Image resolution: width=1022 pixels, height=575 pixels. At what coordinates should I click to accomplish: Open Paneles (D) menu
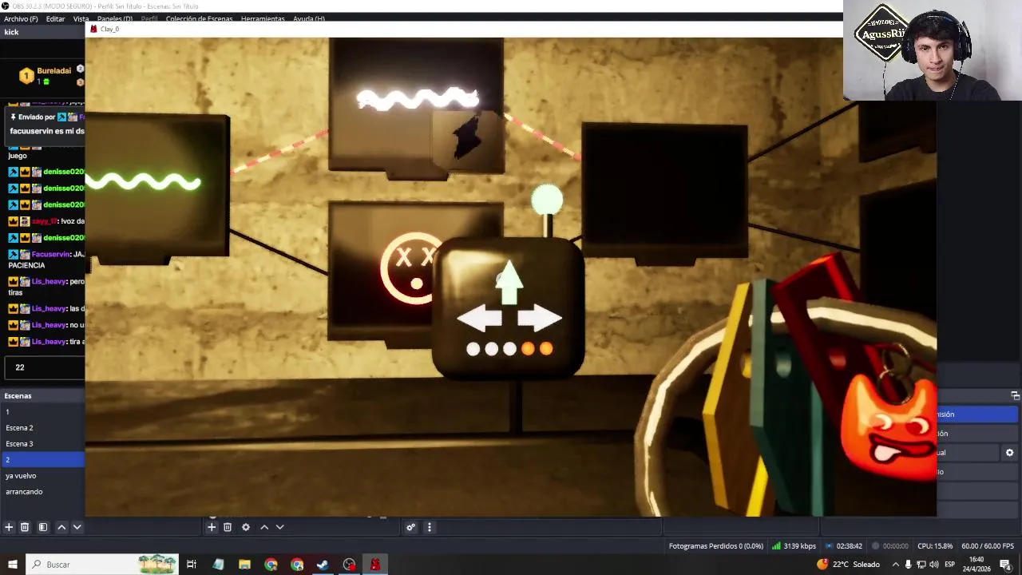[115, 18]
